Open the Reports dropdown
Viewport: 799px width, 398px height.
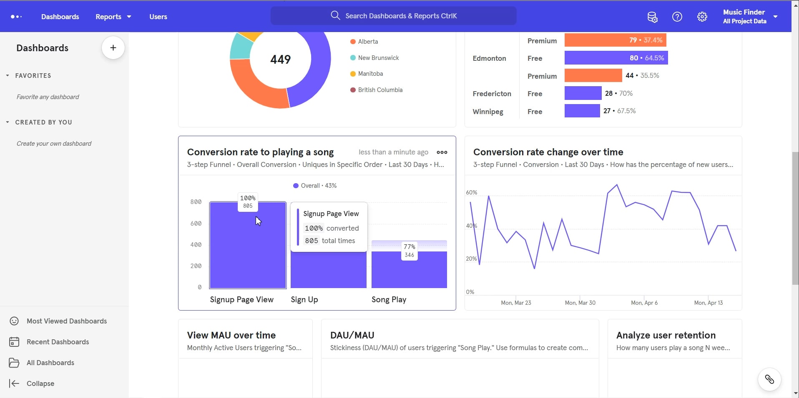click(x=113, y=17)
